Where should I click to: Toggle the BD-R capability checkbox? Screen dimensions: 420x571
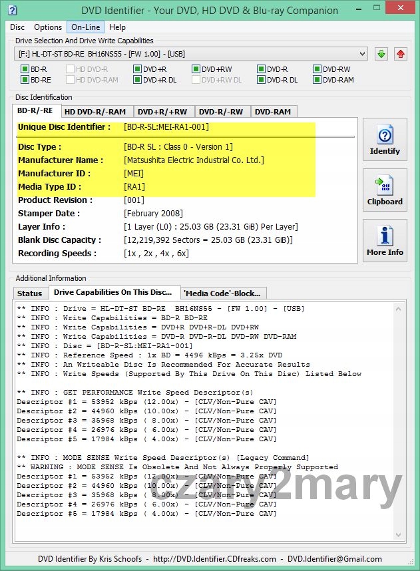(x=25, y=69)
